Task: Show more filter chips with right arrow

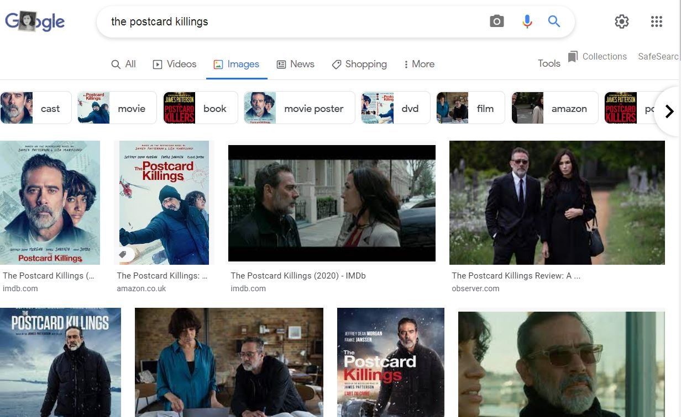Action: [x=669, y=111]
